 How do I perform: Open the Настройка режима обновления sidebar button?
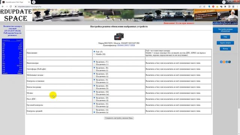pos(225,30)
